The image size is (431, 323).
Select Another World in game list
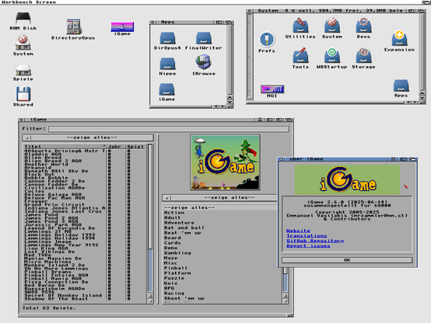tap(46, 164)
